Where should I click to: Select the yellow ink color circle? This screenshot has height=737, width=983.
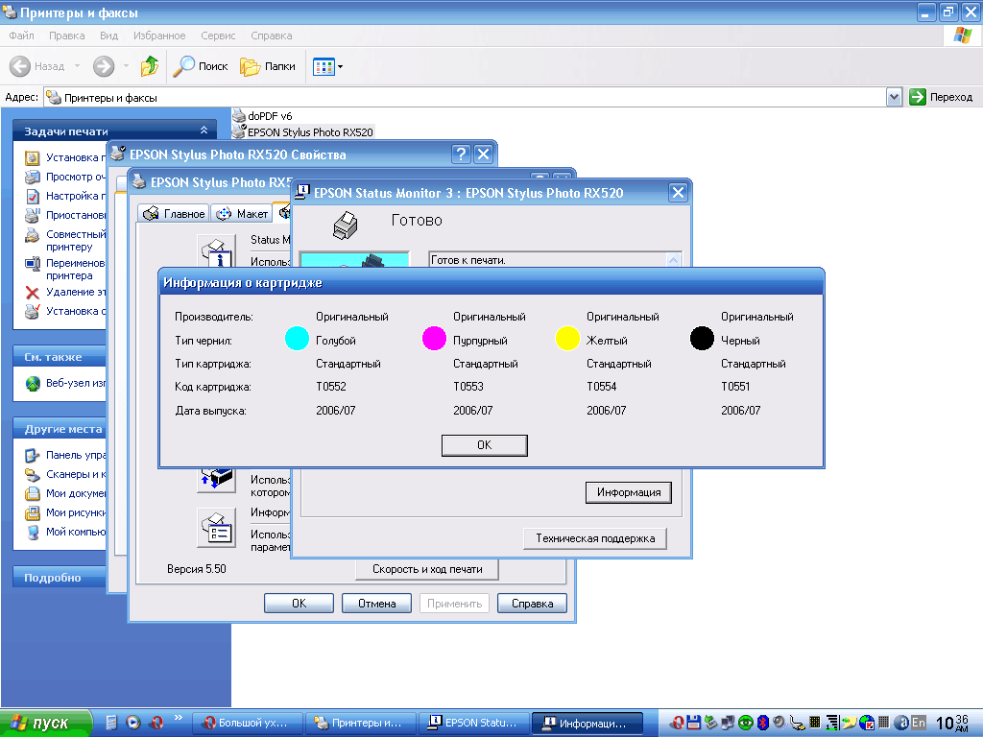click(567, 339)
